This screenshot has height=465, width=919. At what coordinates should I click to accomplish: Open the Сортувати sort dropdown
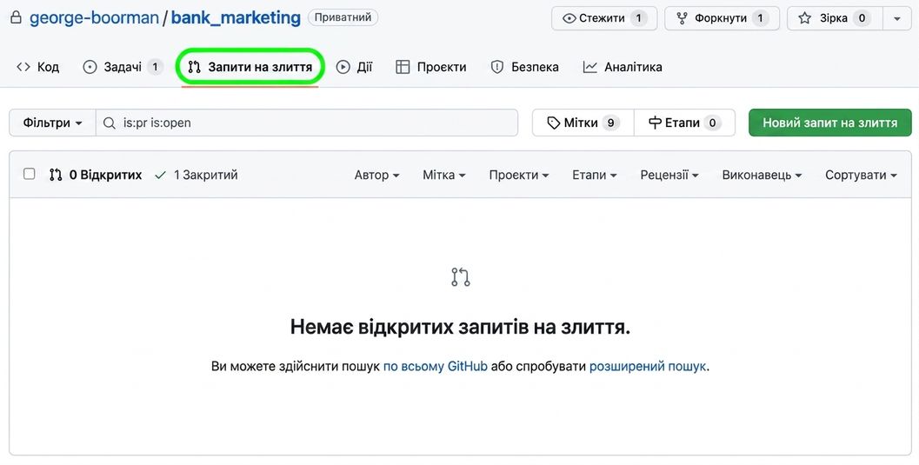click(x=861, y=175)
